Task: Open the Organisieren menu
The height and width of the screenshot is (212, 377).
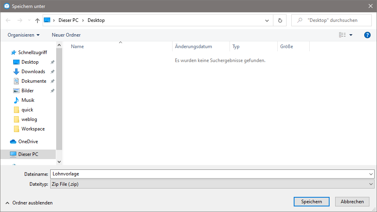Action: tap(24, 35)
